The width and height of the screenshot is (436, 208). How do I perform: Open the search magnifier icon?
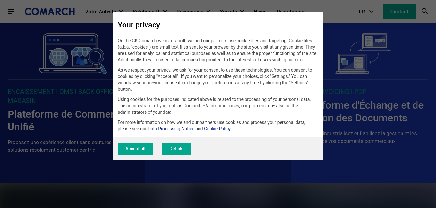[425, 11]
